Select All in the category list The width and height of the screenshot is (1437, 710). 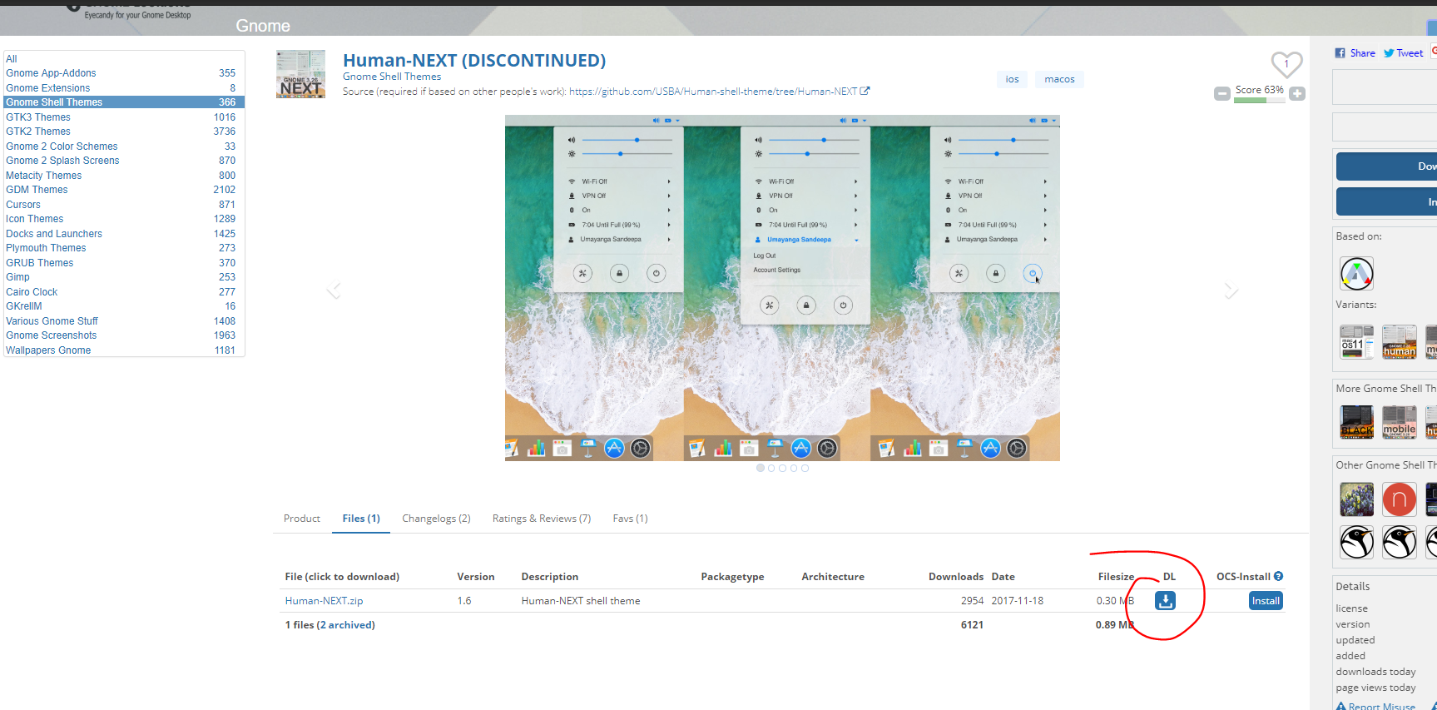click(x=12, y=58)
